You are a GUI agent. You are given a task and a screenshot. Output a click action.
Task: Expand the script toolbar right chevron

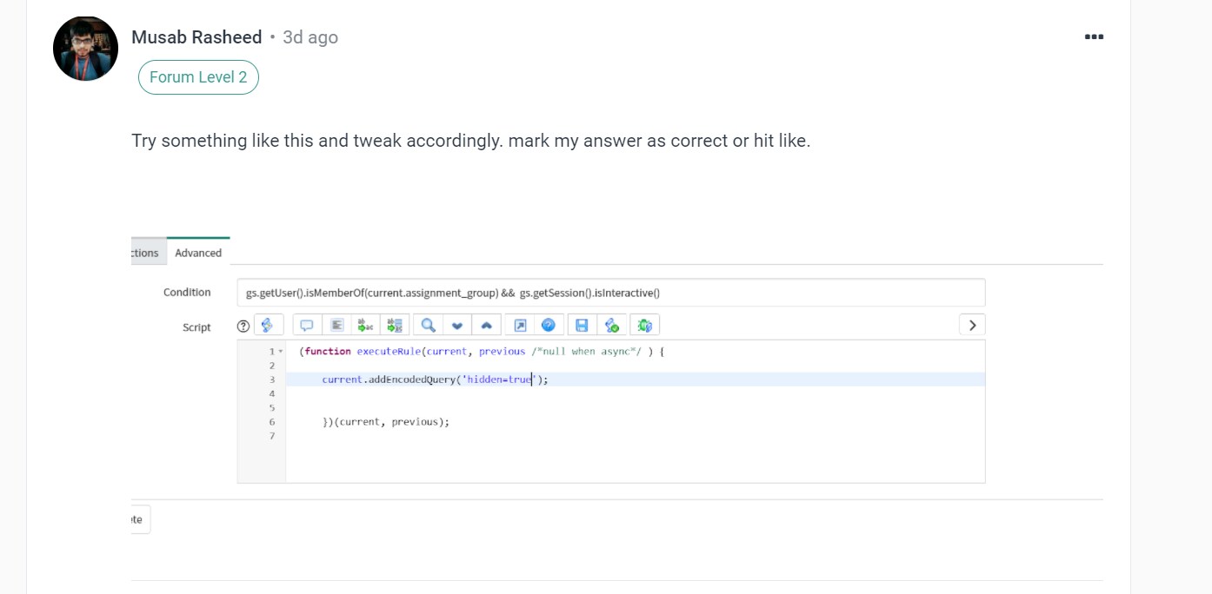972,325
